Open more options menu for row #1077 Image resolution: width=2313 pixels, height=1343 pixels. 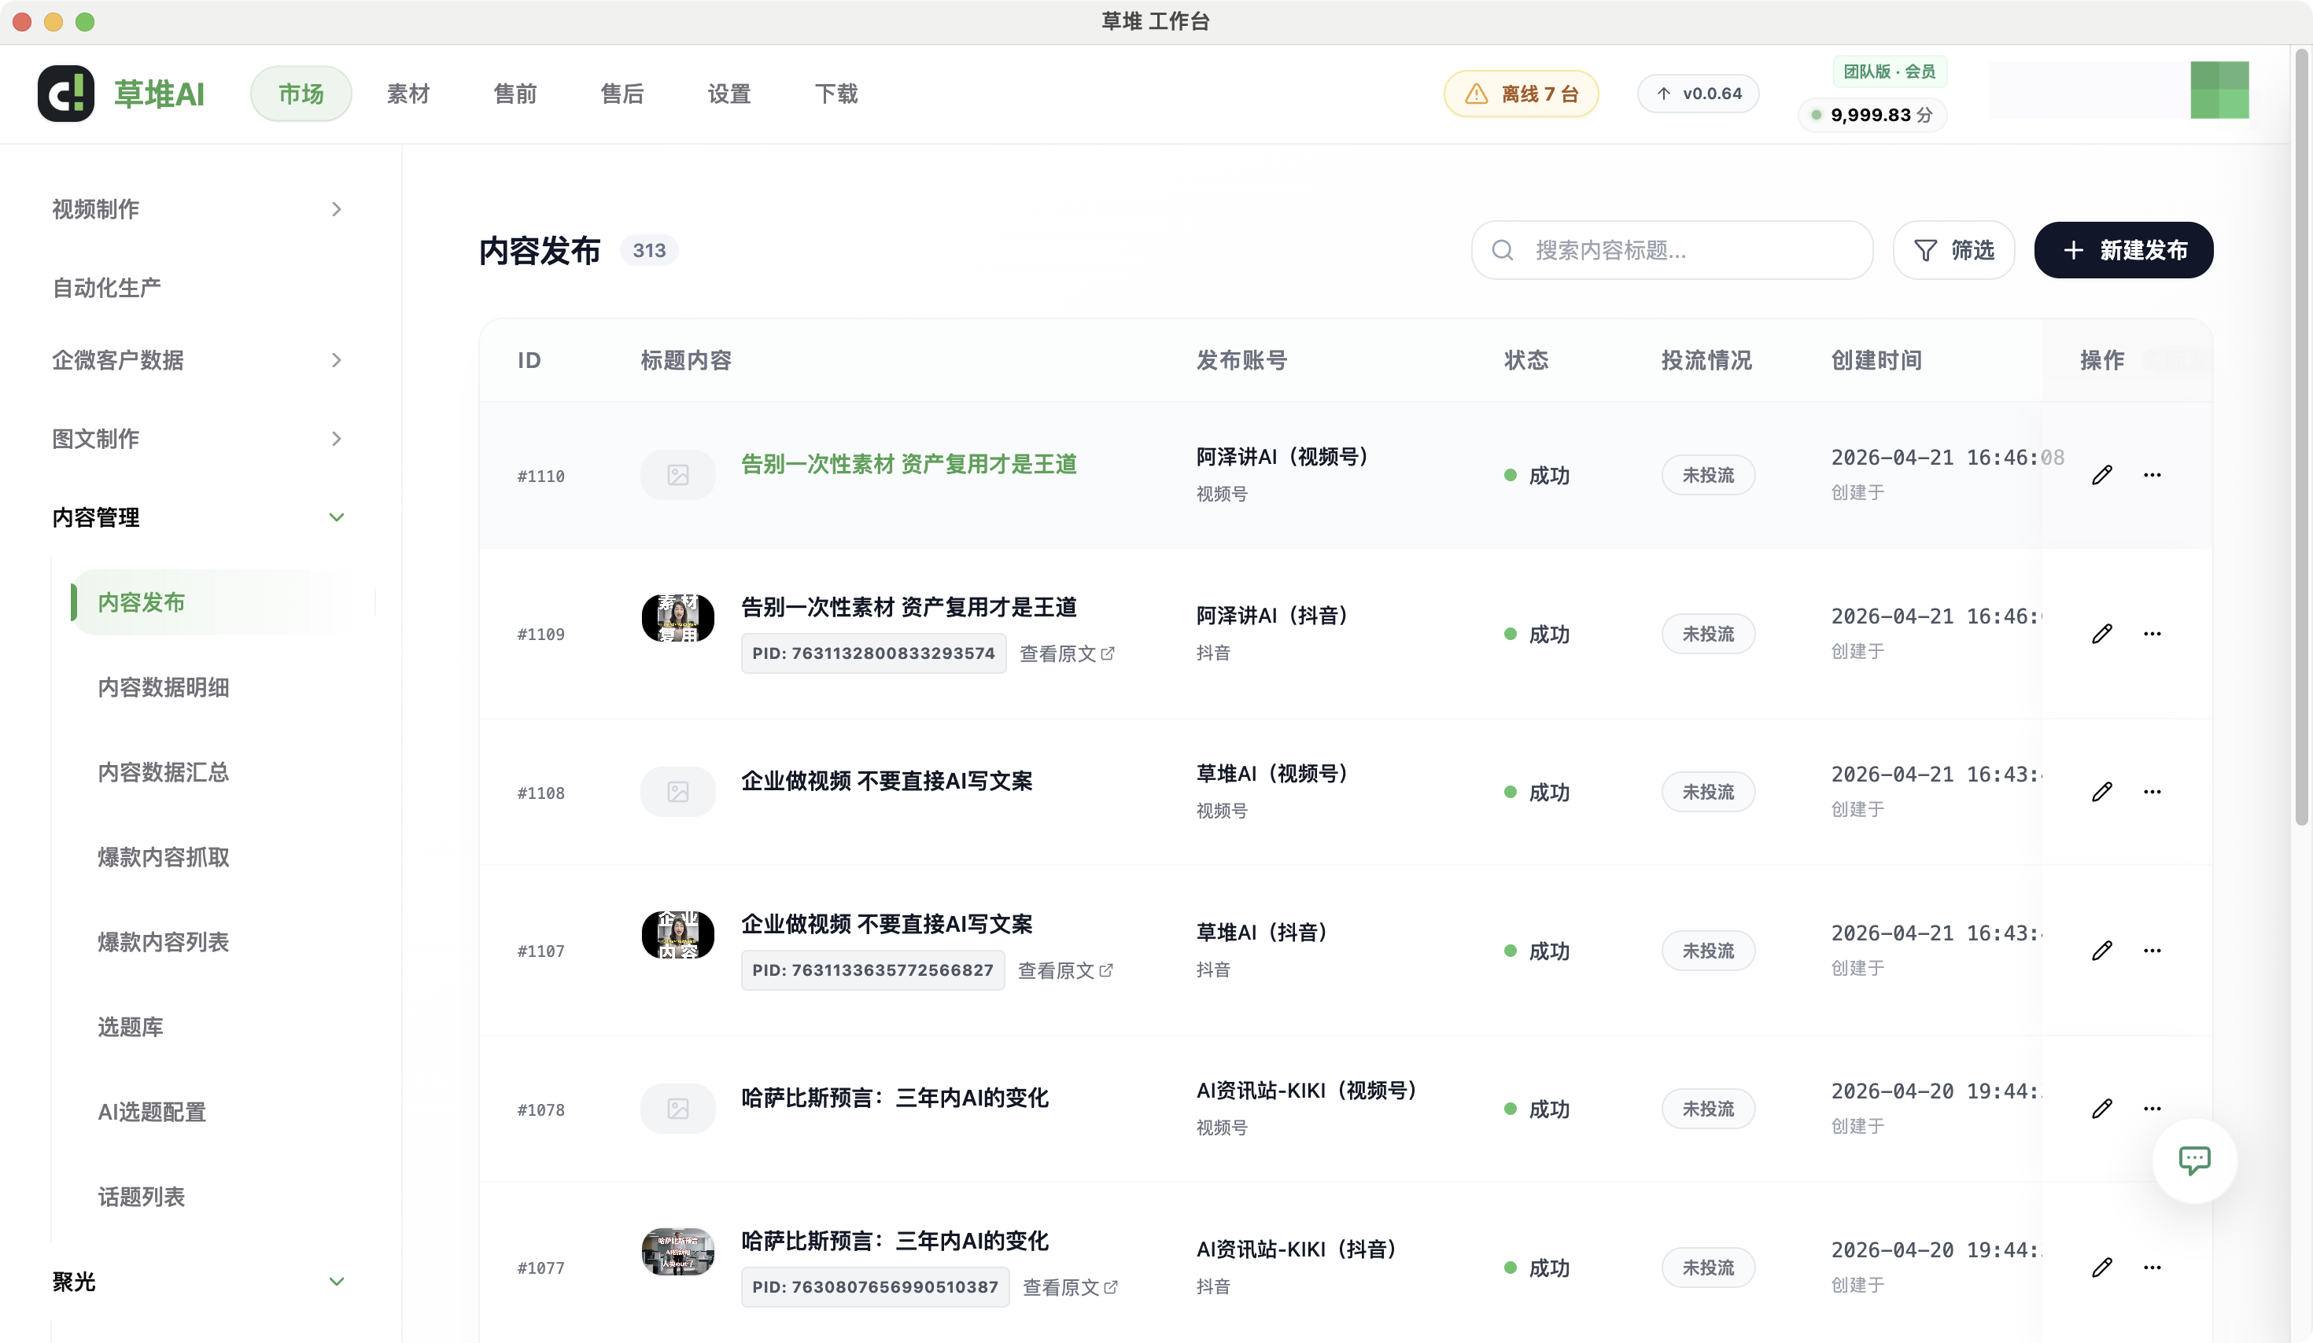pyautogui.click(x=2153, y=1267)
